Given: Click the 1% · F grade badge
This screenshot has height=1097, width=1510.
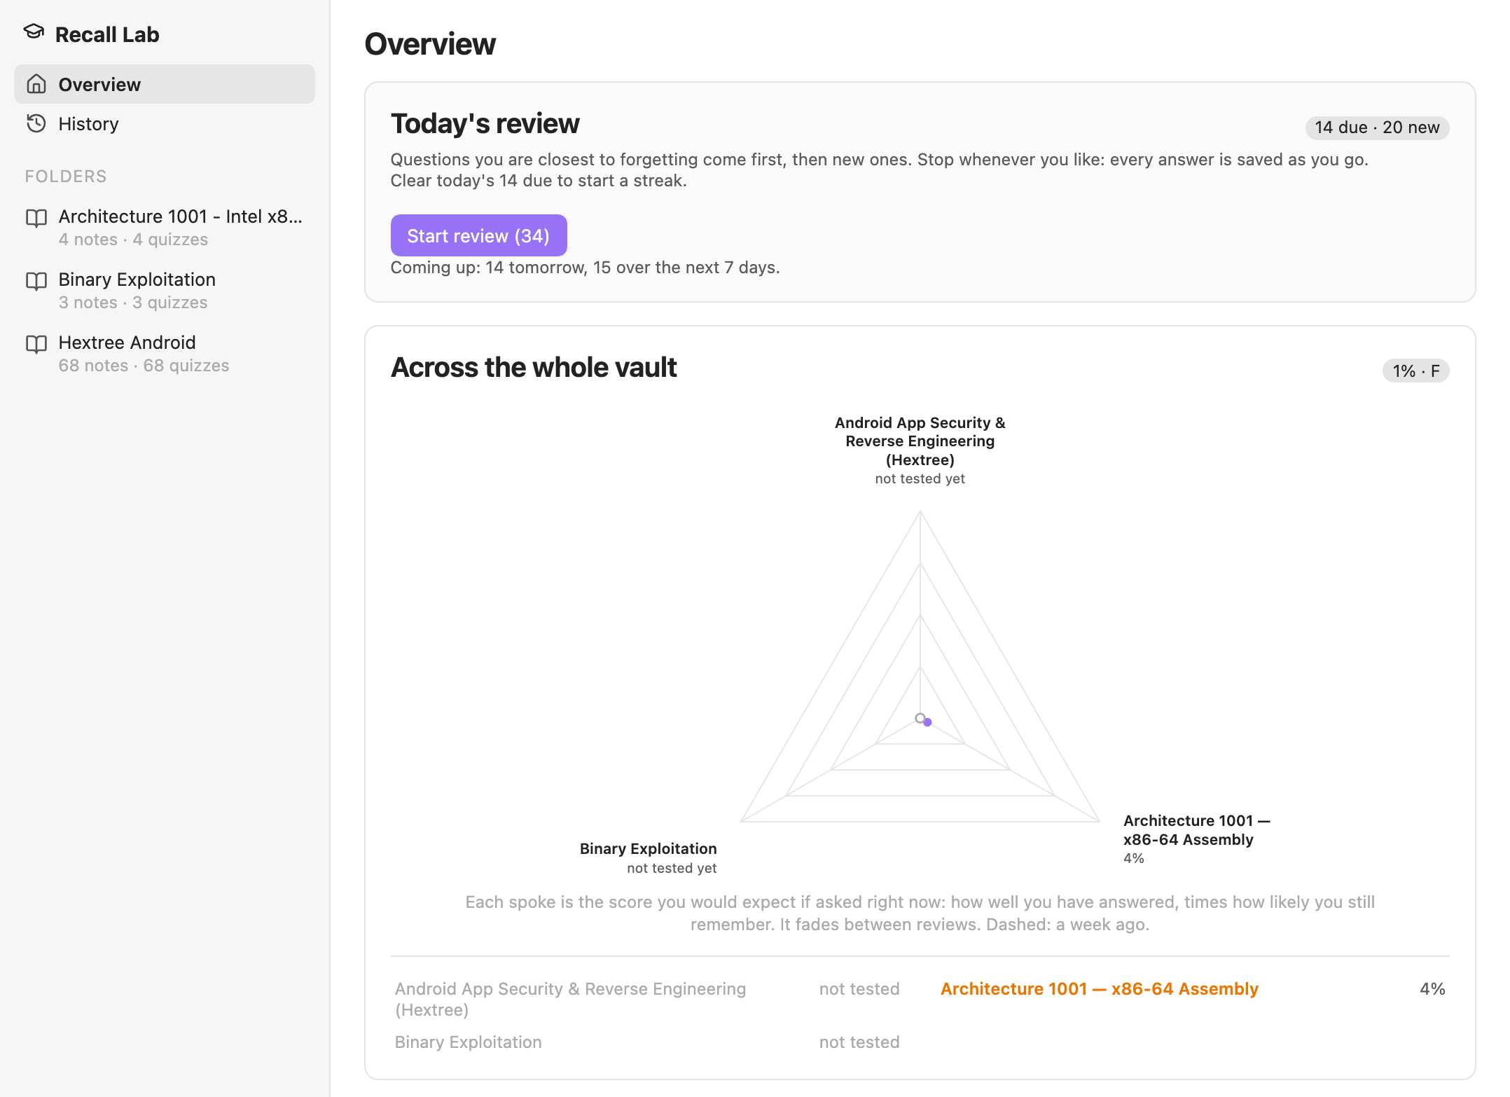Looking at the screenshot, I should click(x=1416, y=371).
